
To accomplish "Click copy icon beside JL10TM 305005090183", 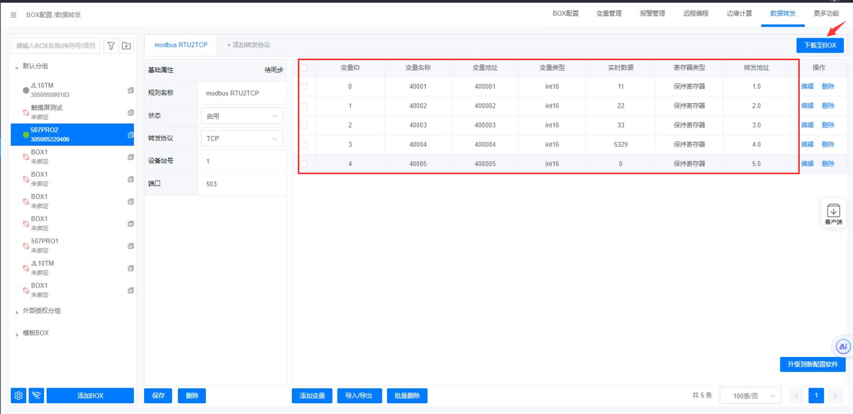I will [131, 90].
